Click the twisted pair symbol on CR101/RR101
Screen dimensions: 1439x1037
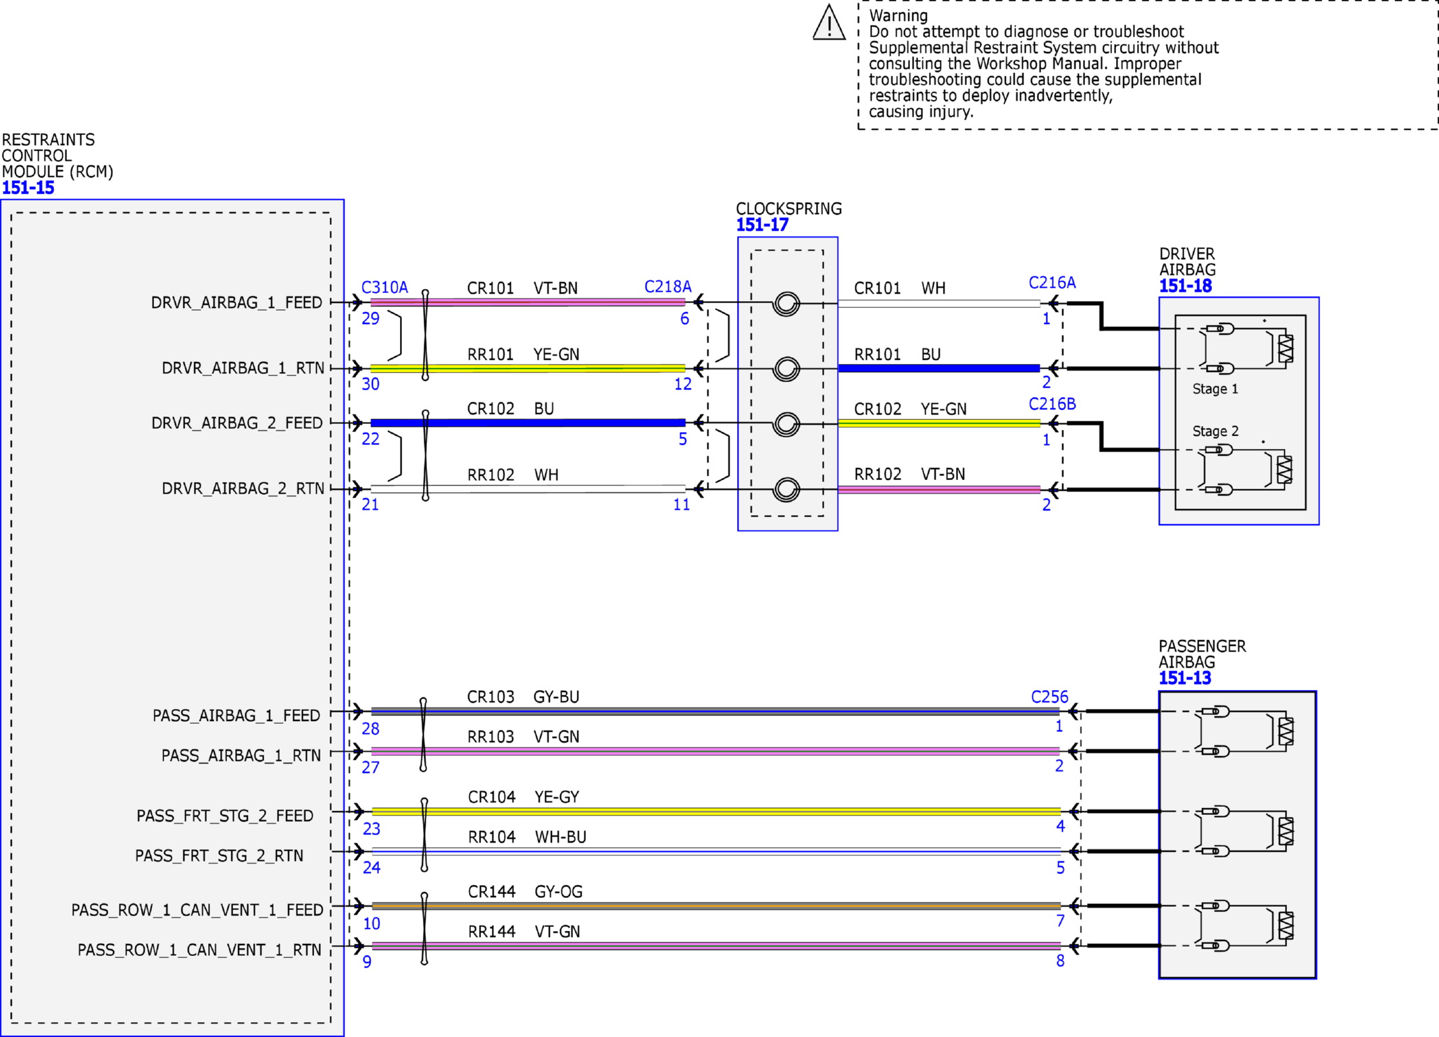pyautogui.click(x=425, y=335)
